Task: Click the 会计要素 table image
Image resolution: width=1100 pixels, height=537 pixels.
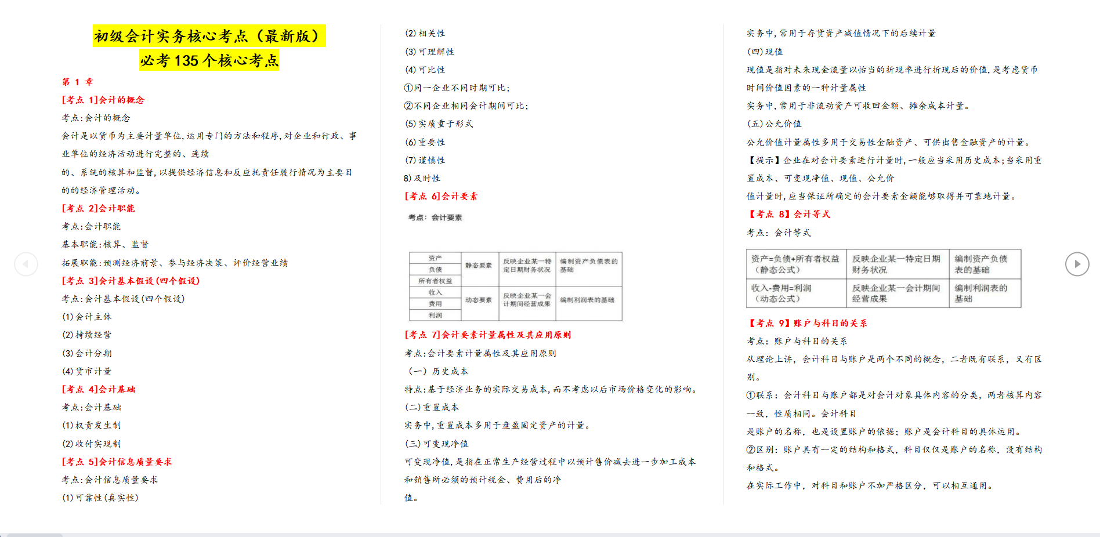Action: [515, 286]
